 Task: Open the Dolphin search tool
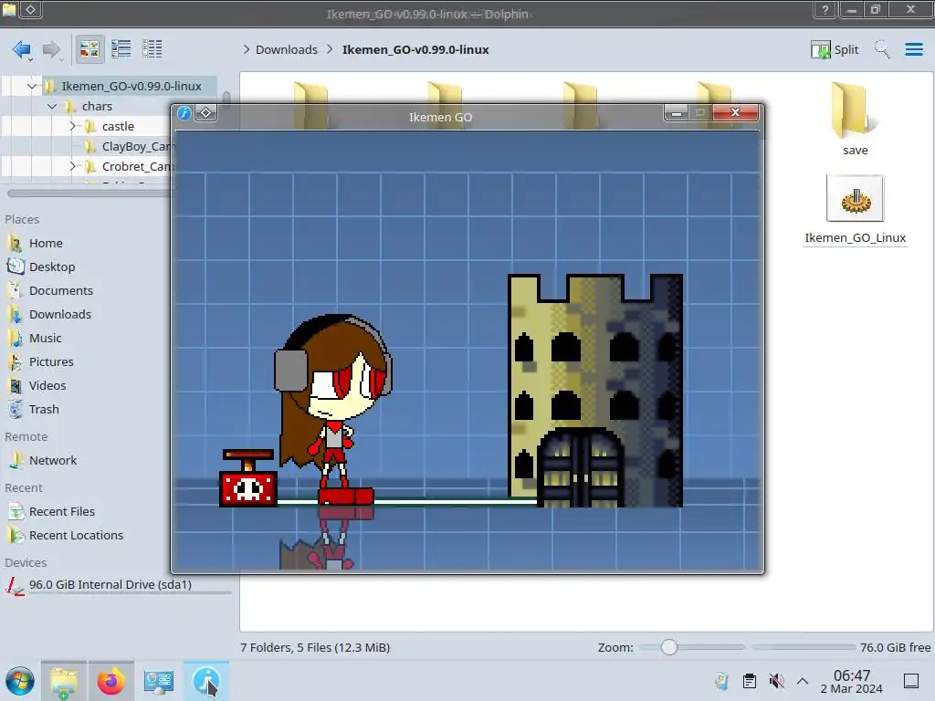click(883, 49)
